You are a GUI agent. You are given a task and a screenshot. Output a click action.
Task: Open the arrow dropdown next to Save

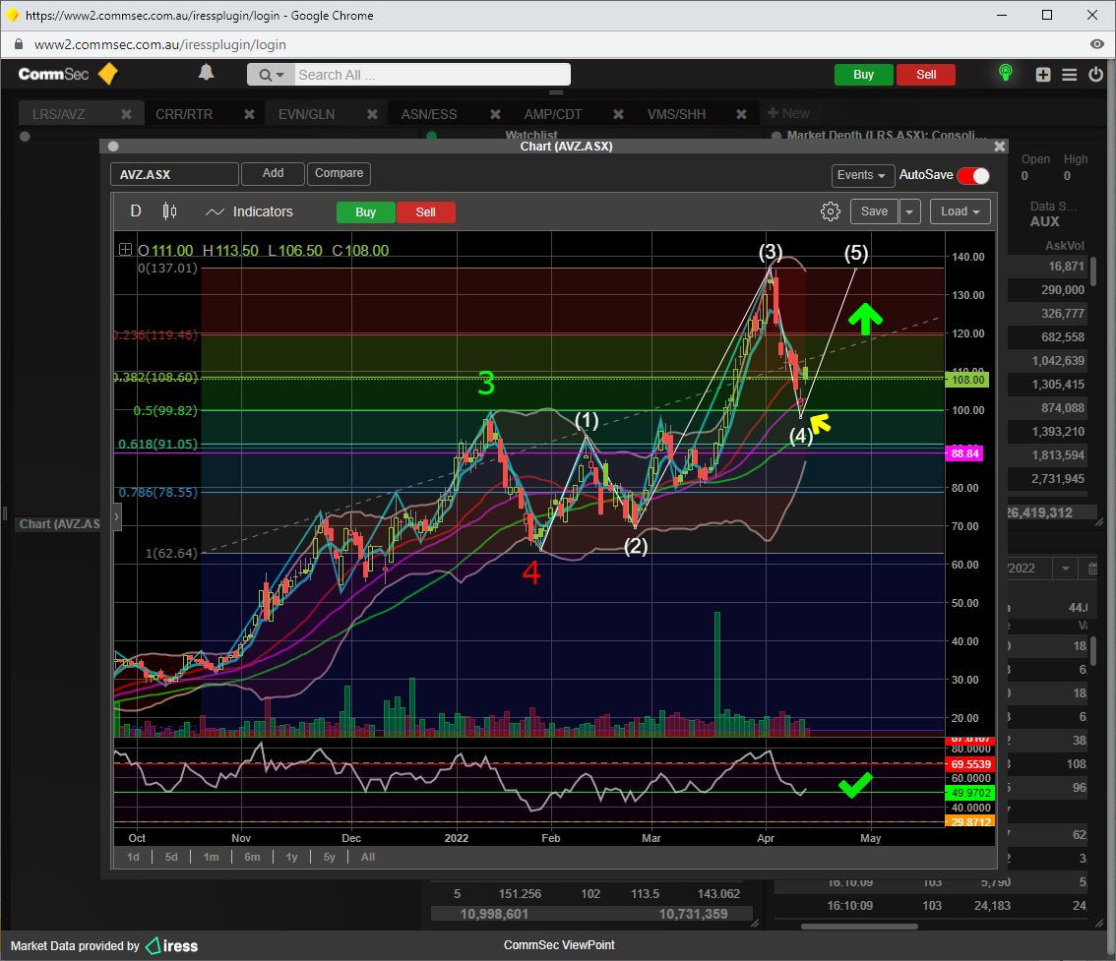coord(910,211)
